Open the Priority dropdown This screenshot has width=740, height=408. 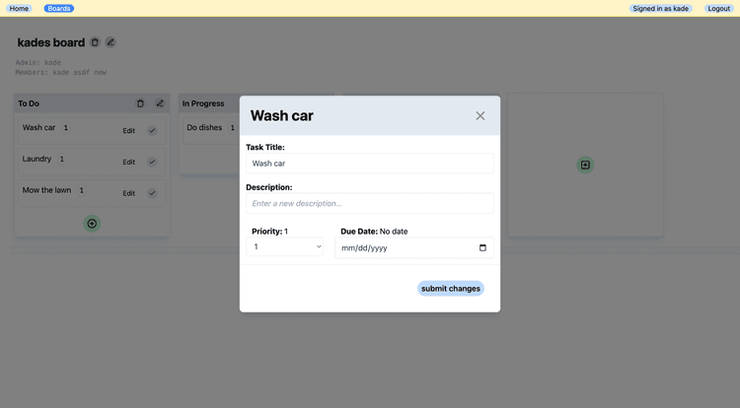tap(284, 247)
